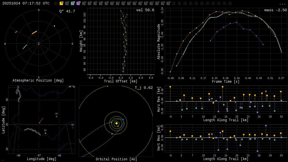
Task: Open the three-dot overflow menu
Action: [282, 4]
